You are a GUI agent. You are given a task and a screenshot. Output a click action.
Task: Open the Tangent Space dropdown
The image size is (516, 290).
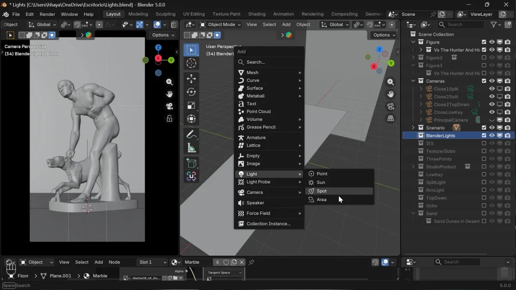224,272
